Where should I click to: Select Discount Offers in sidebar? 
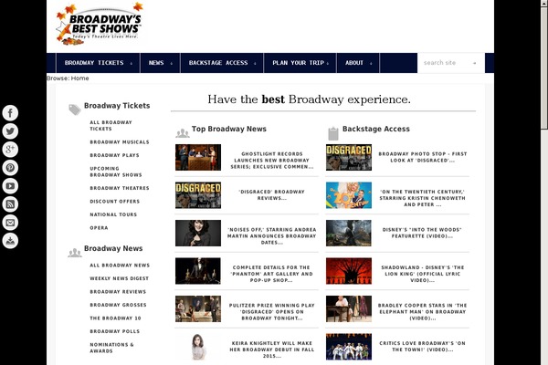coord(115,202)
